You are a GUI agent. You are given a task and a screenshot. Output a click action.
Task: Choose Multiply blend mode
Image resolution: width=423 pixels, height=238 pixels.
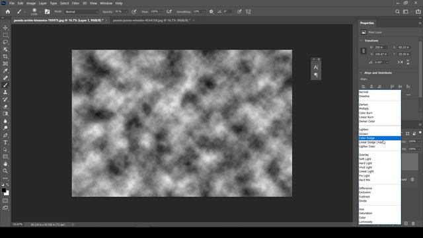(379, 108)
